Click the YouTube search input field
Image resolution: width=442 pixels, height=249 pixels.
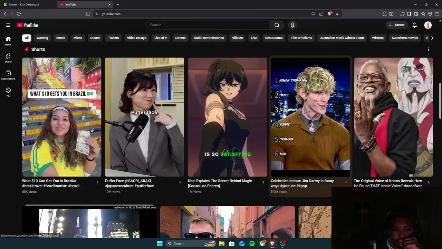point(208,25)
